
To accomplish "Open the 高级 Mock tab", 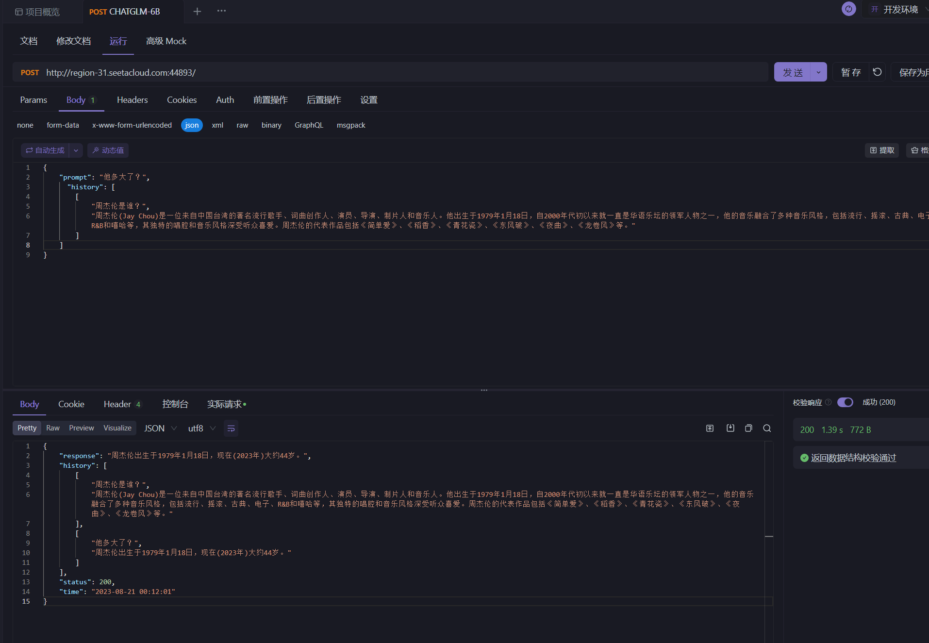I will click(x=166, y=41).
